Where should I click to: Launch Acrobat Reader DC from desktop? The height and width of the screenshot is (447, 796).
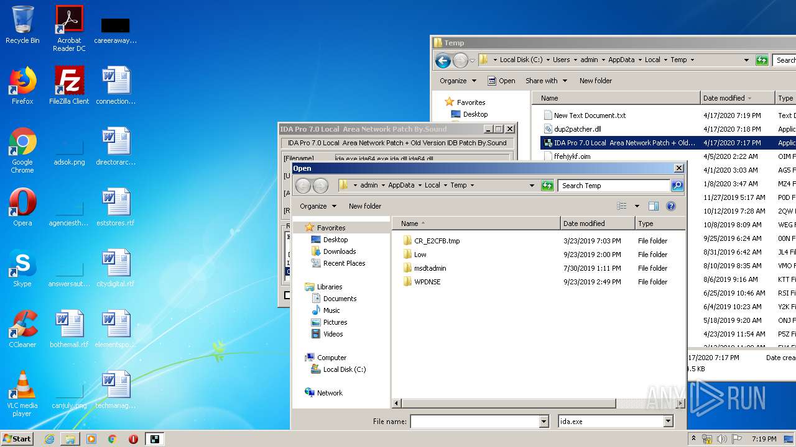[69, 28]
